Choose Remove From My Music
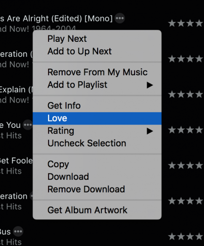 [x=97, y=72]
